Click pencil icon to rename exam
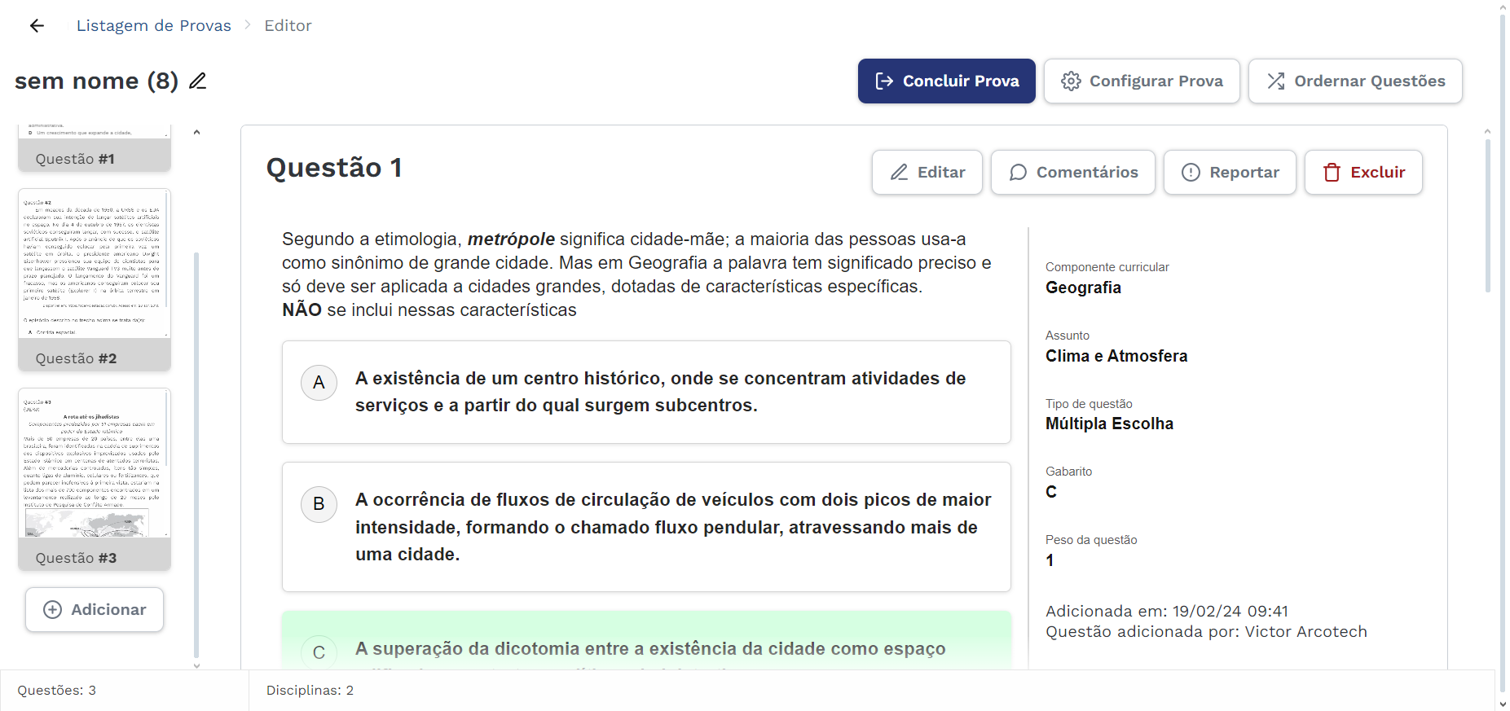The height and width of the screenshot is (711, 1510). tap(197, 81)
